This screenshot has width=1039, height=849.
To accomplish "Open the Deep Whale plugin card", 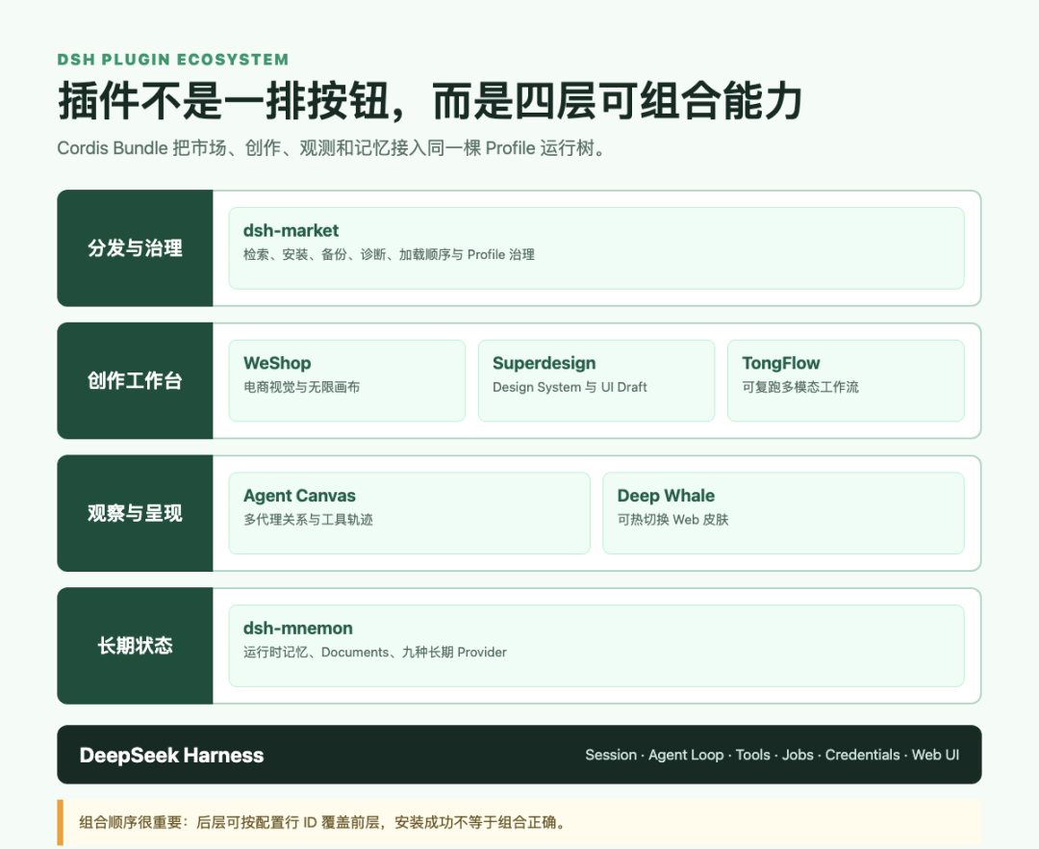I will [783, 513].
